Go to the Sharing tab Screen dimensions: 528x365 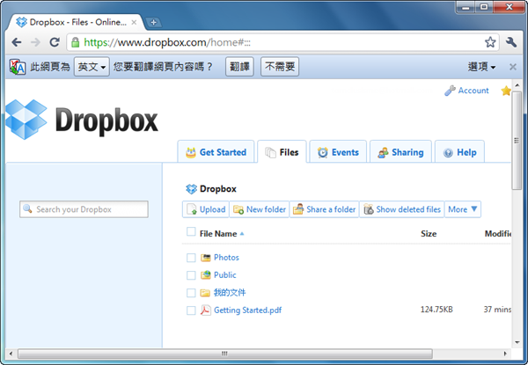tap(400, 152)
